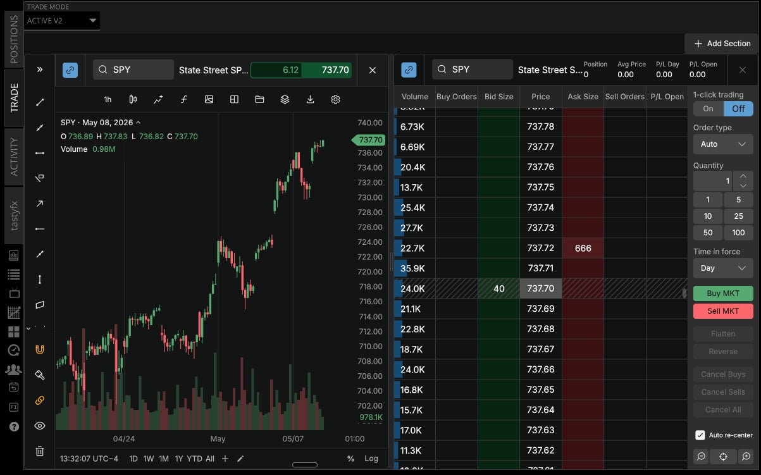The height and width of the screenshot is (475, 761).
Task: Click the Sell MKT button
Action: [x=723, y=311]
